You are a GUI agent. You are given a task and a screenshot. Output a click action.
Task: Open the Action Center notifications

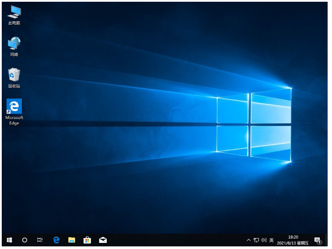click(318, 240)
